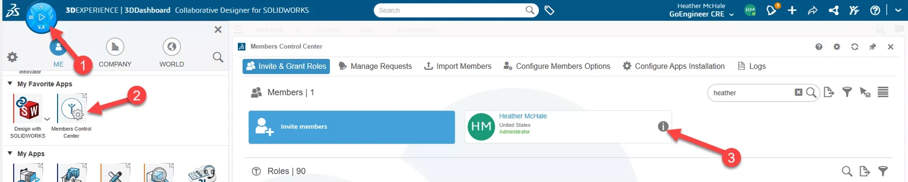Viewport: 908px width, 182px height.
Task: Run the members search magnifier
Action: click(x=811, y=92)
